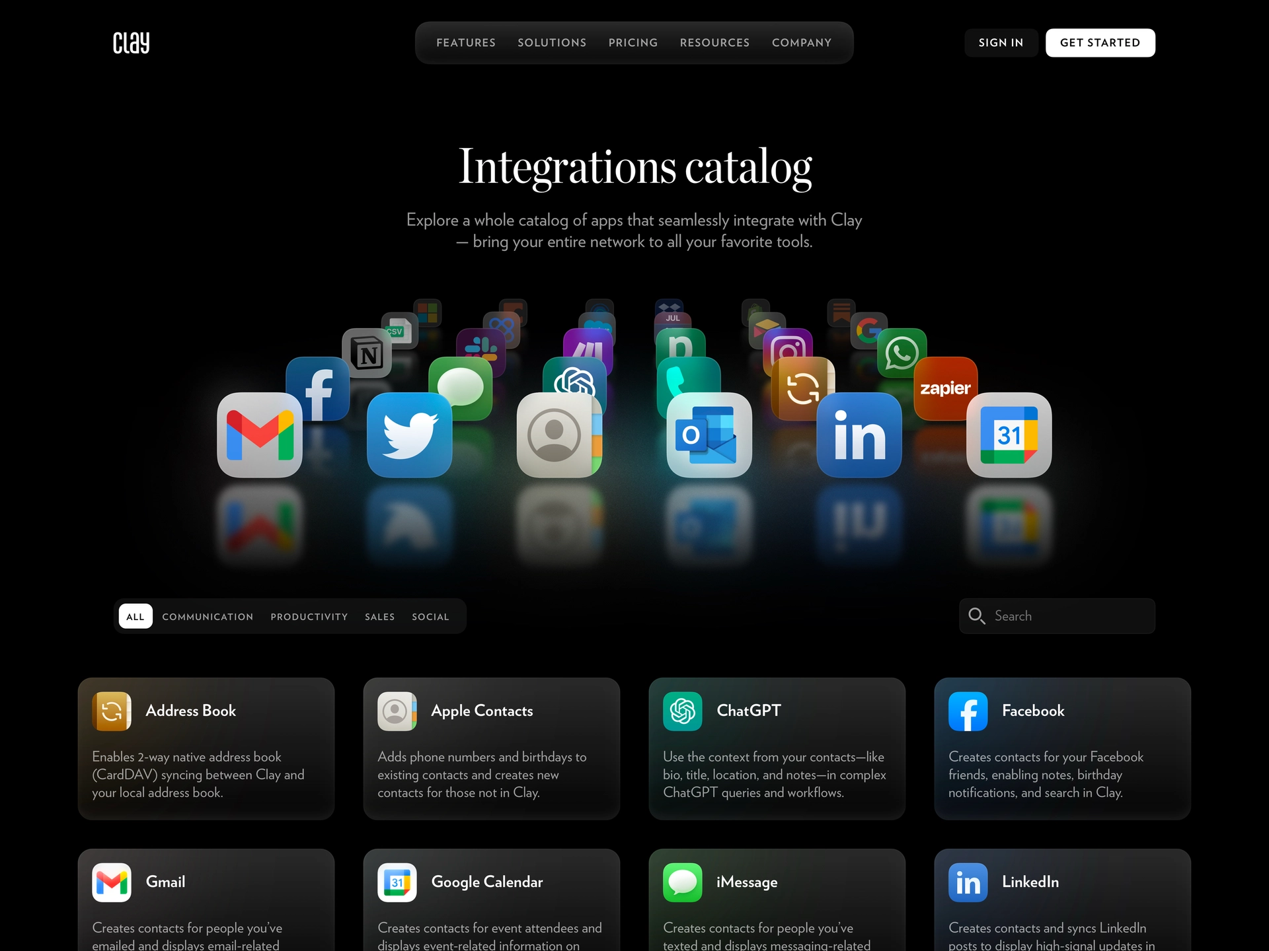The height and width of the screenshot is (951, 1269).
Task: Expand the RESOURCES navigation menu
Action: tap(714, 42)
